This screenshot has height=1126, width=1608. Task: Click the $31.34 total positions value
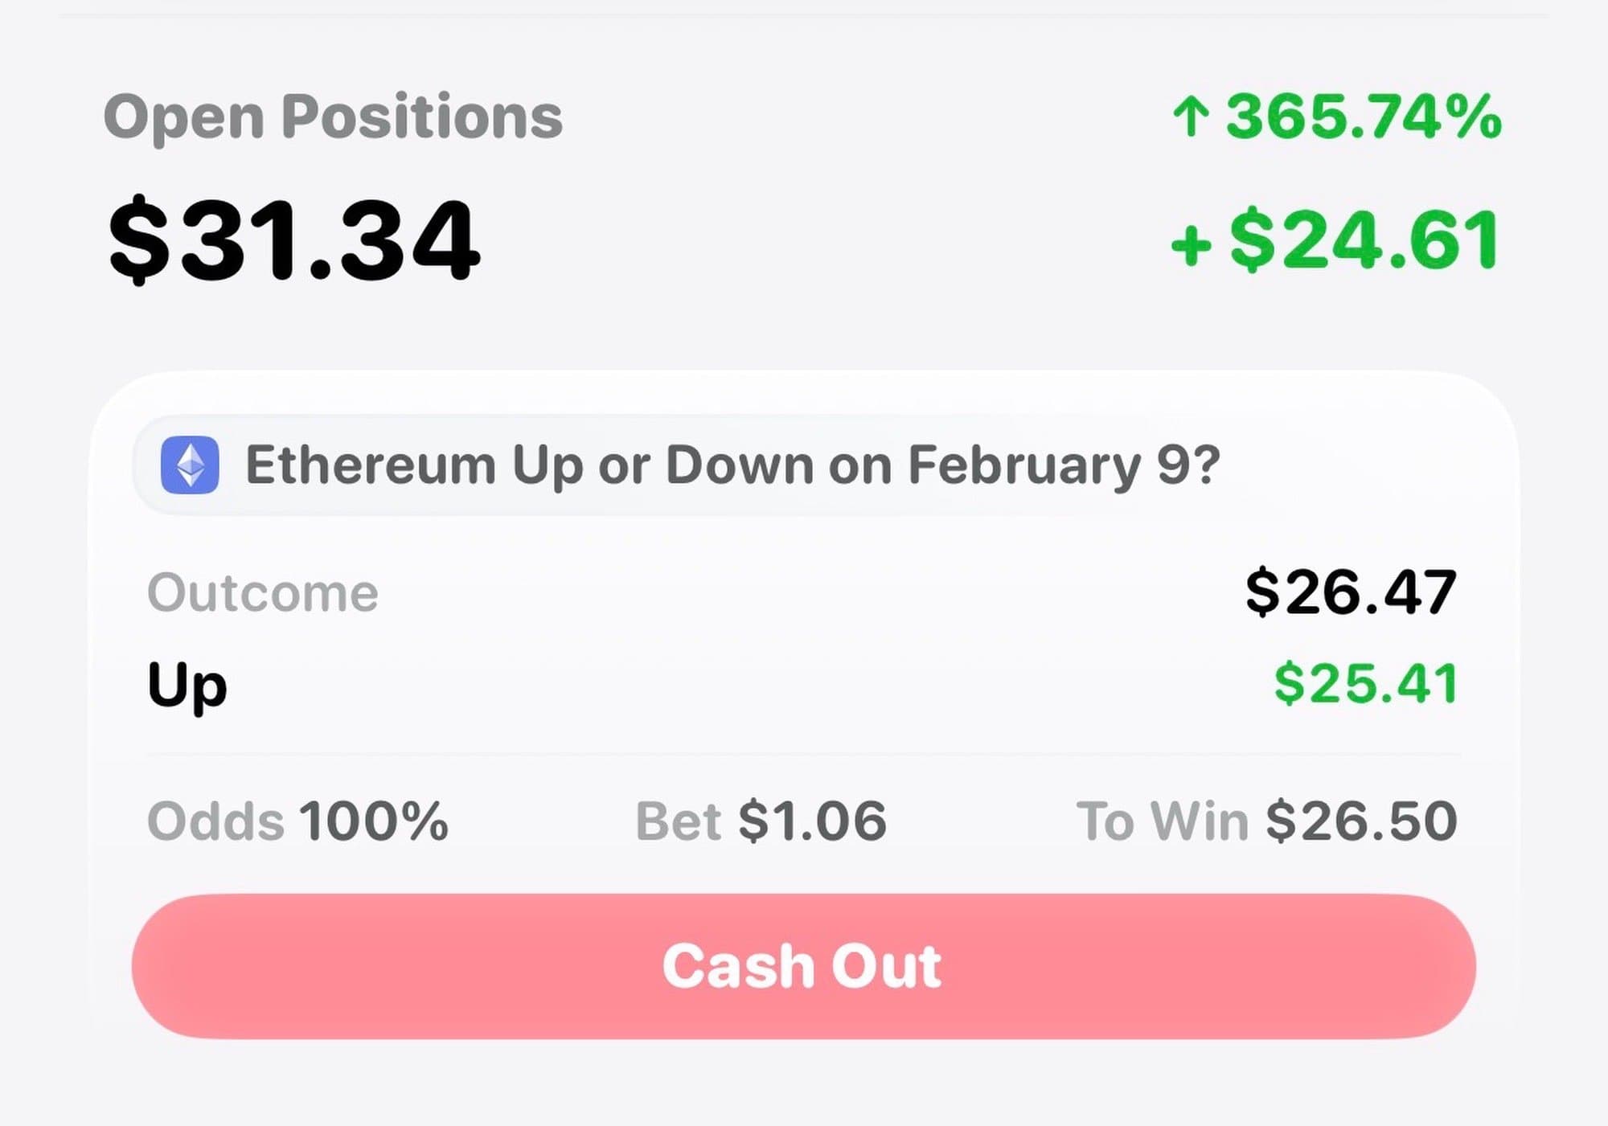tap(294, 240)
